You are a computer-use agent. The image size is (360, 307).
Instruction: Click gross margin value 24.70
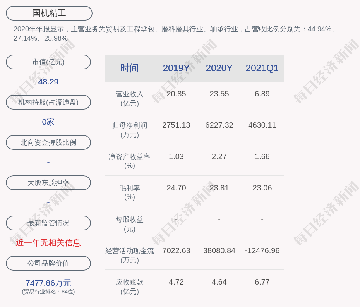(176, 188)
